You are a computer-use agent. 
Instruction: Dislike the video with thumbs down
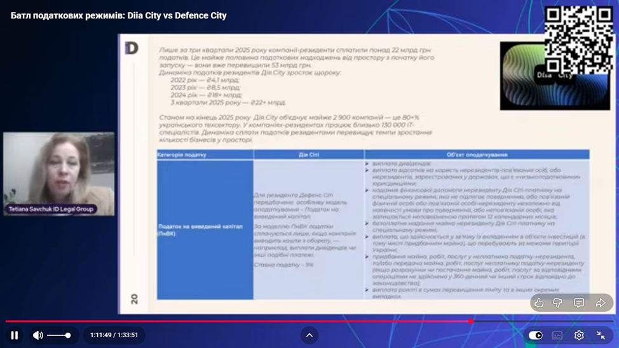pyautogui.click(x=558, y=303)
